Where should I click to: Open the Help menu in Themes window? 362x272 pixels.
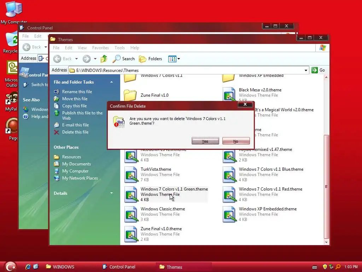(x=135, y=48)
